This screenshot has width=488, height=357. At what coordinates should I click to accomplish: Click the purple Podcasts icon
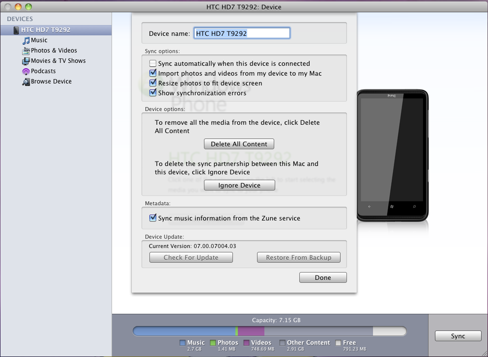(x=26, y=71)
